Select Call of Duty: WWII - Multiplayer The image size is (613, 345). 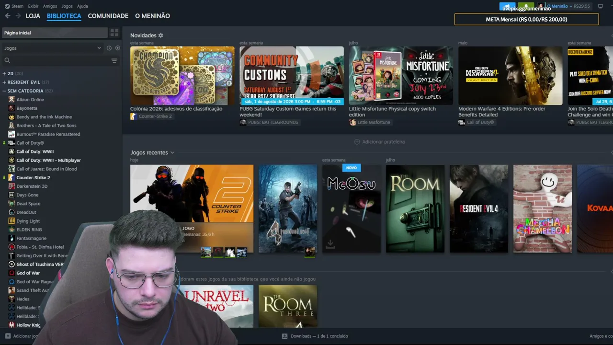pyautogui.click(x=48, y=161)
